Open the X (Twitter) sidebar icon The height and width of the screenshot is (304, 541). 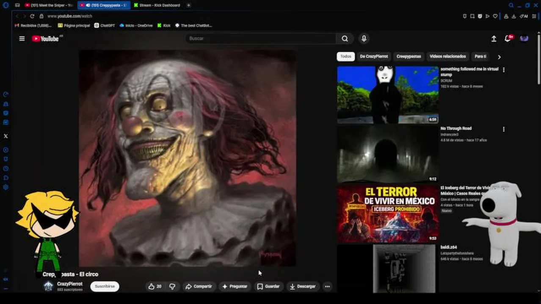(6, 136)
